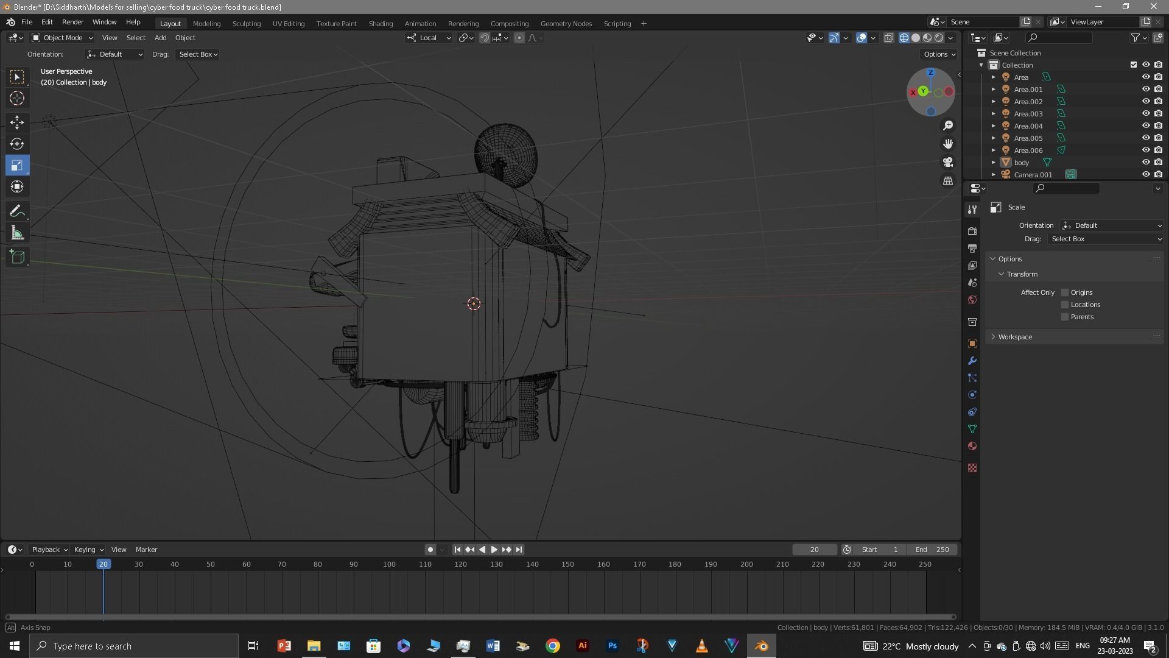1169x658 pixels.
Task: Click the Add Cube tool
Action: pos(17,257)
